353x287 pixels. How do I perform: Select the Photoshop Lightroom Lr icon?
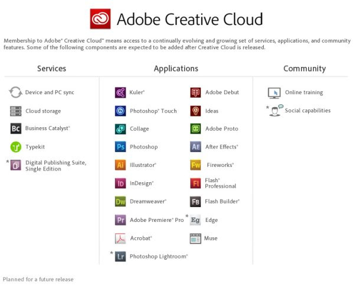120,256
